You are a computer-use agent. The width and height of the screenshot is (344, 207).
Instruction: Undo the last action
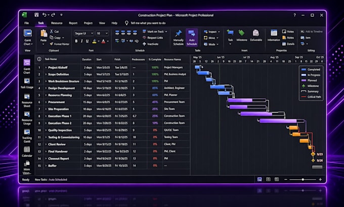point(45,15)
